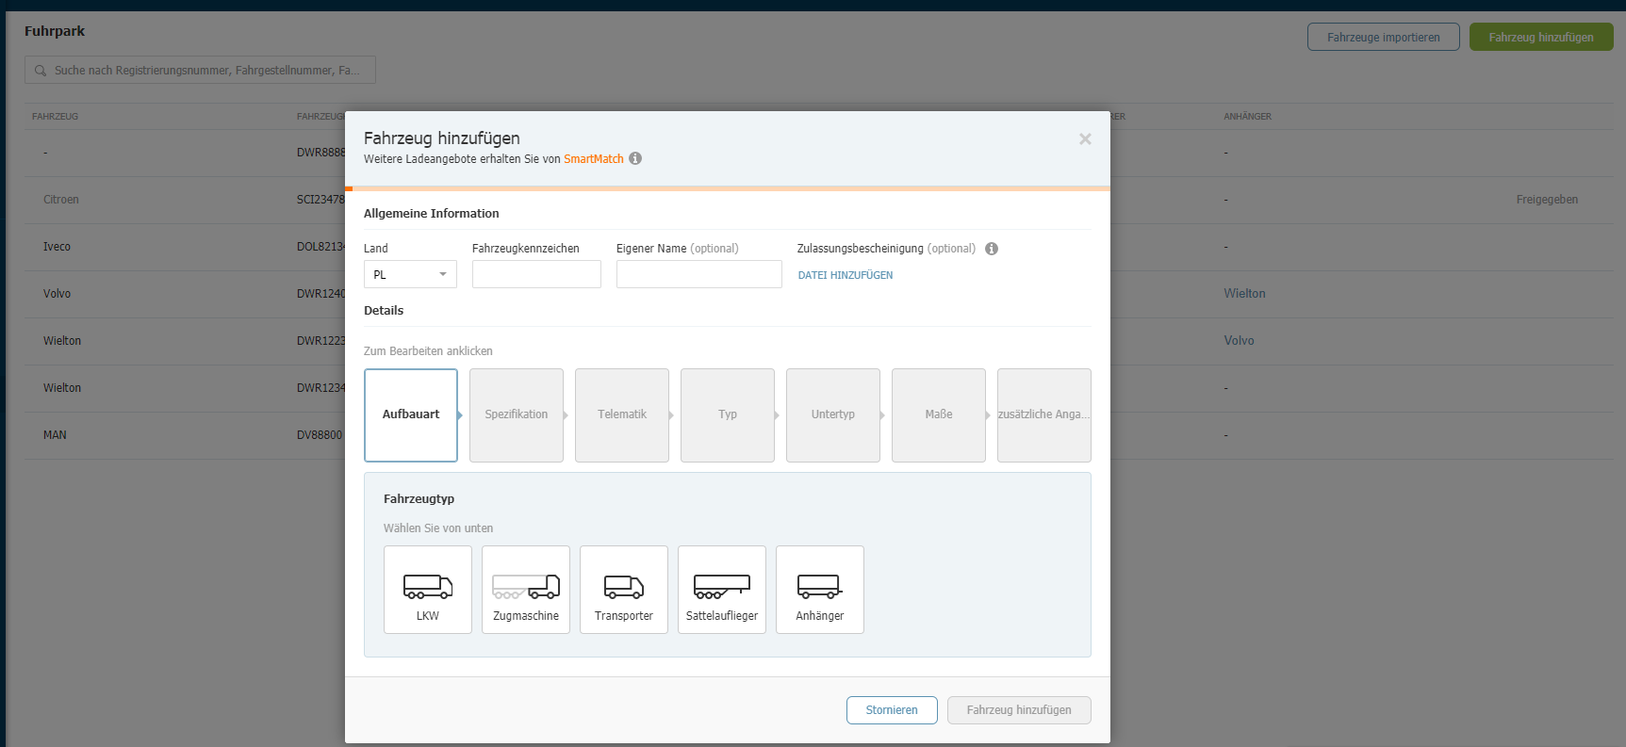Click the DV88800 registration cell

(x=320, y=435)
